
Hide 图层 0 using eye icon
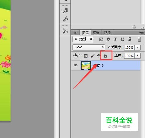pos(76,65)
